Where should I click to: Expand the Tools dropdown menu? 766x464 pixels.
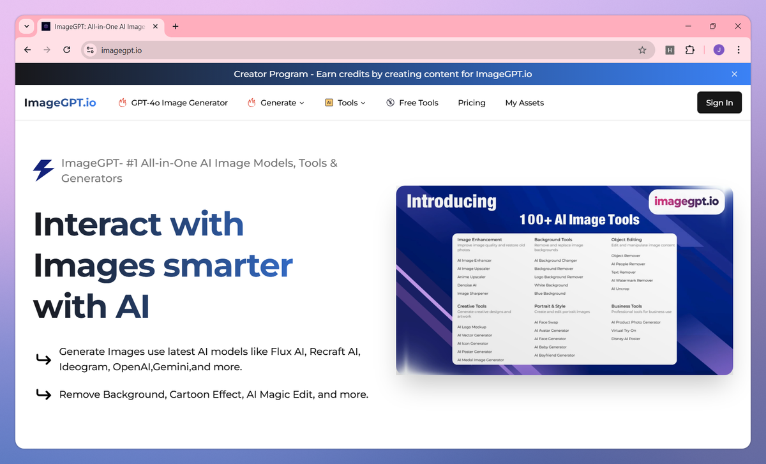pyautogui.click(x=352, y=103)
